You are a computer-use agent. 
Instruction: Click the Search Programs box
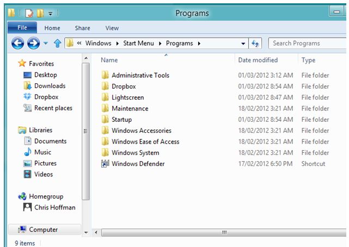(x=307, y=43)
